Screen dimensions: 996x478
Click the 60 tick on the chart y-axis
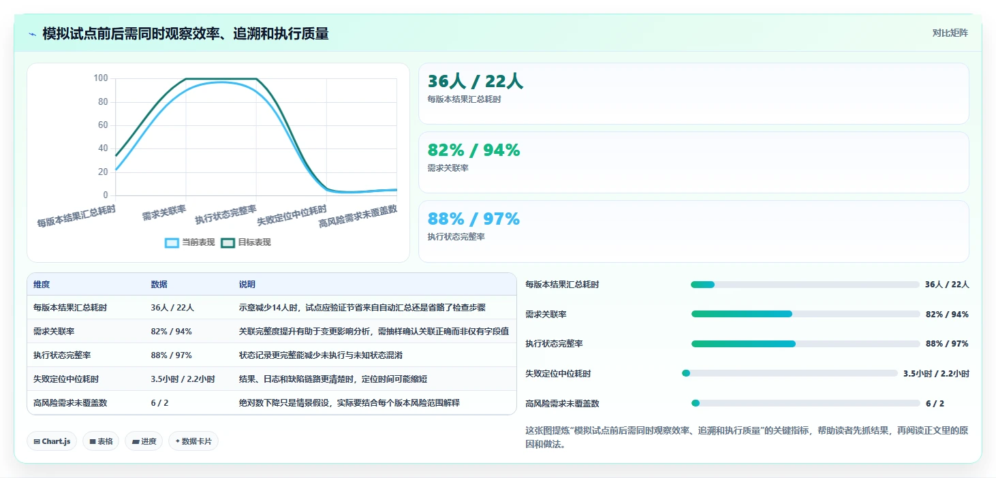[103, 125]
